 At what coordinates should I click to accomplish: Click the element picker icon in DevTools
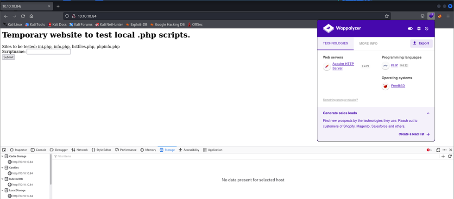(x=4, y=150)
